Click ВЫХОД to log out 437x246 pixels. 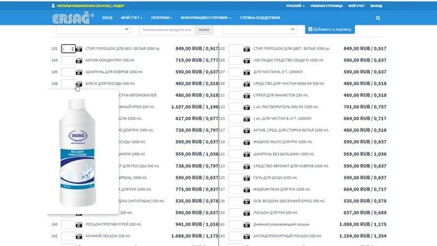click(x=376, y=6)
